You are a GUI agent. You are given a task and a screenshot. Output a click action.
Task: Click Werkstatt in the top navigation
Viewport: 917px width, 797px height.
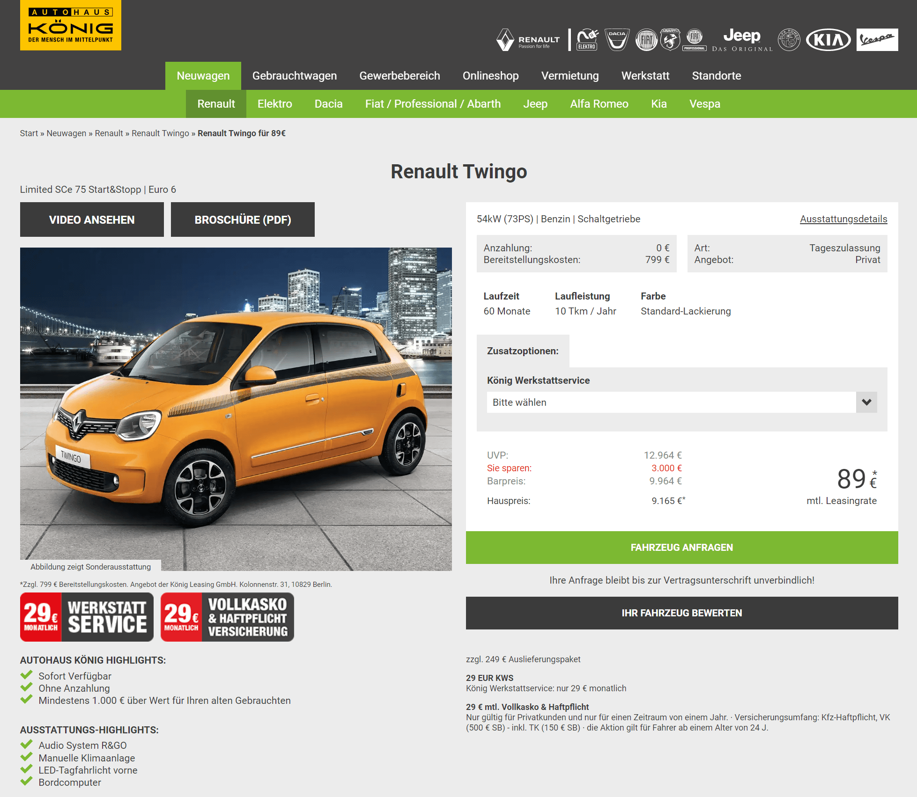point(645,76)
